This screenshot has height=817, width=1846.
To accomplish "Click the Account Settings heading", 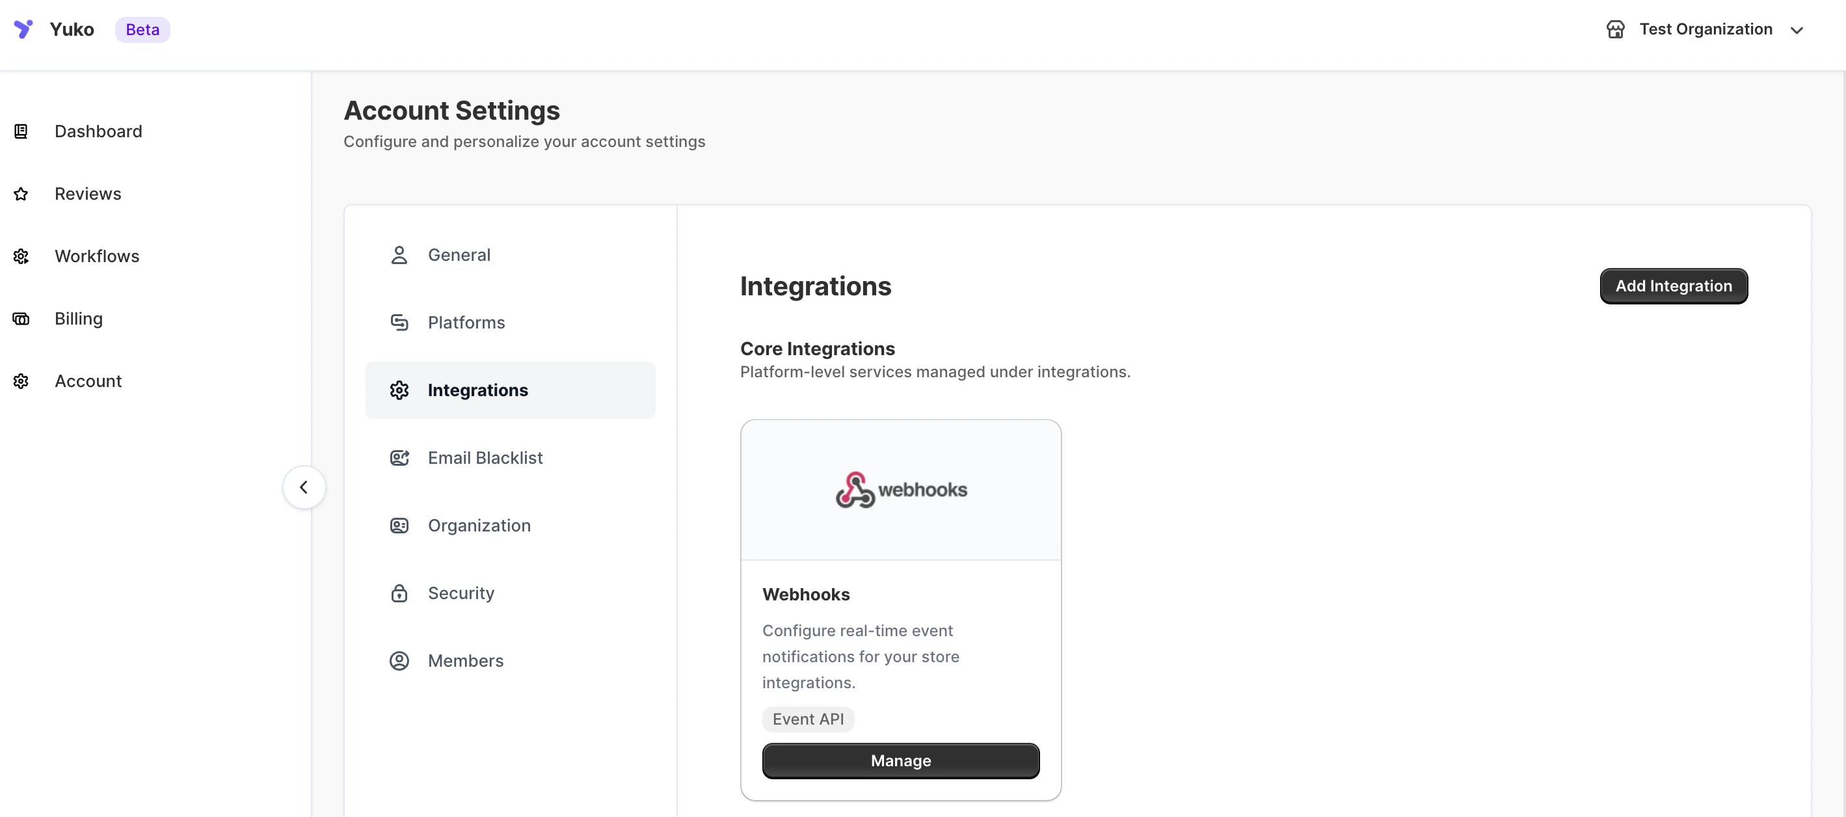I will point(451,111).
